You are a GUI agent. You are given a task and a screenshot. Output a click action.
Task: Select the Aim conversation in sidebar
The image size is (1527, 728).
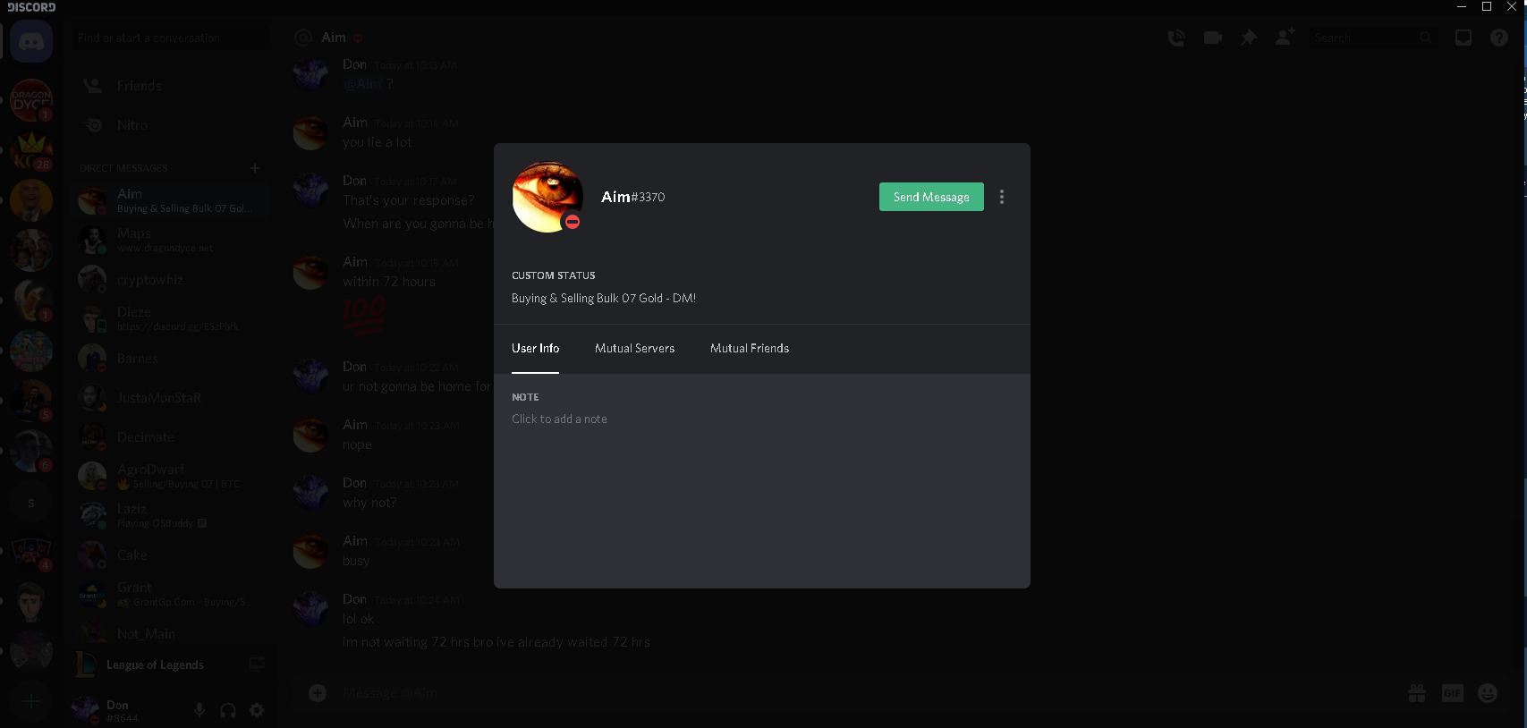(170, 200)
